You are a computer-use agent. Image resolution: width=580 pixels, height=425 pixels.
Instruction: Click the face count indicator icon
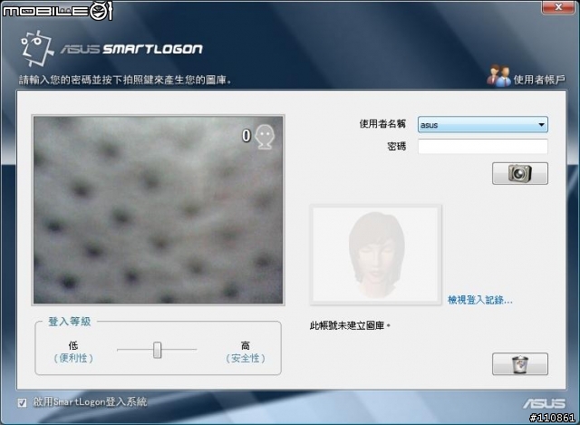click(266, 137)
